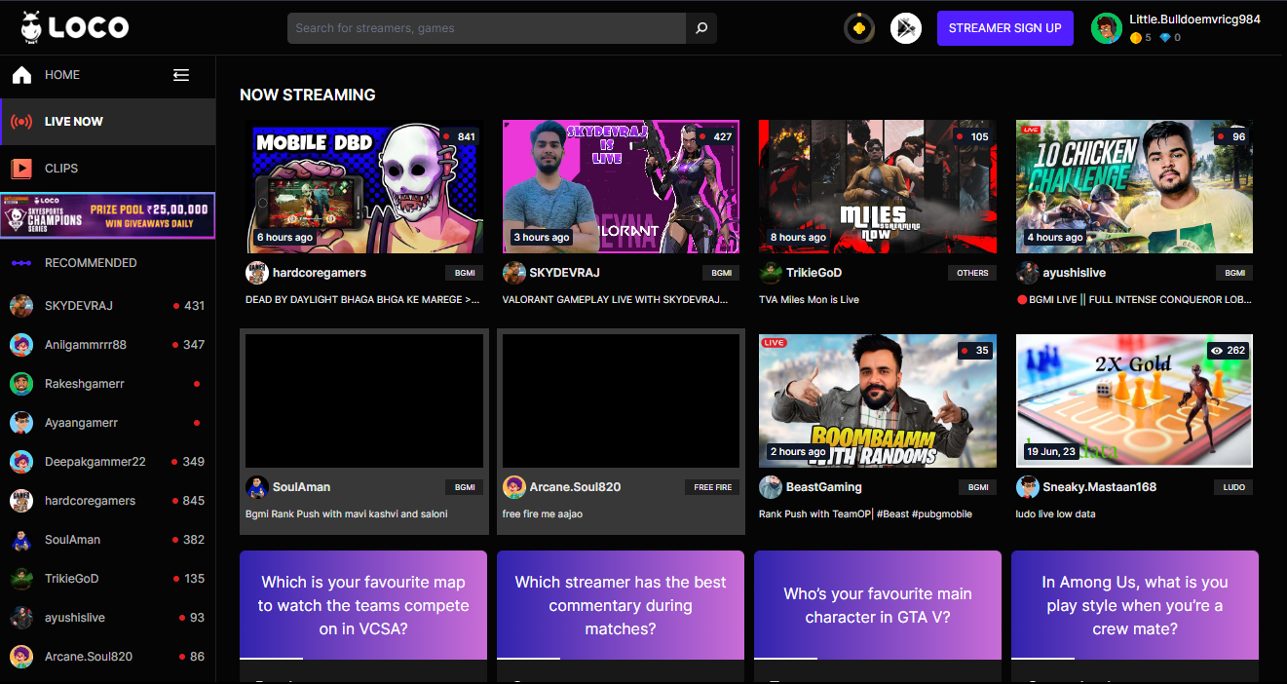Collapse the sidebar with the menu toggle icon

click(181, 75)
